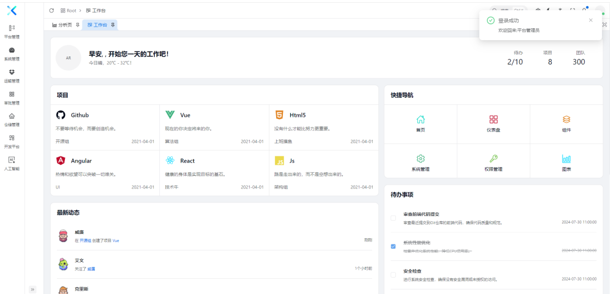
Task: Open 组件 quick navigation shortcut
Action: [566, 124]
